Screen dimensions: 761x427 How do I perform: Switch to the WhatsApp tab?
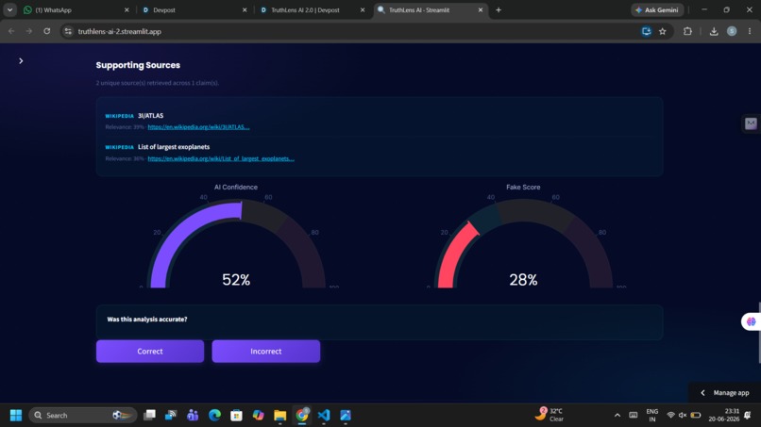76,9
